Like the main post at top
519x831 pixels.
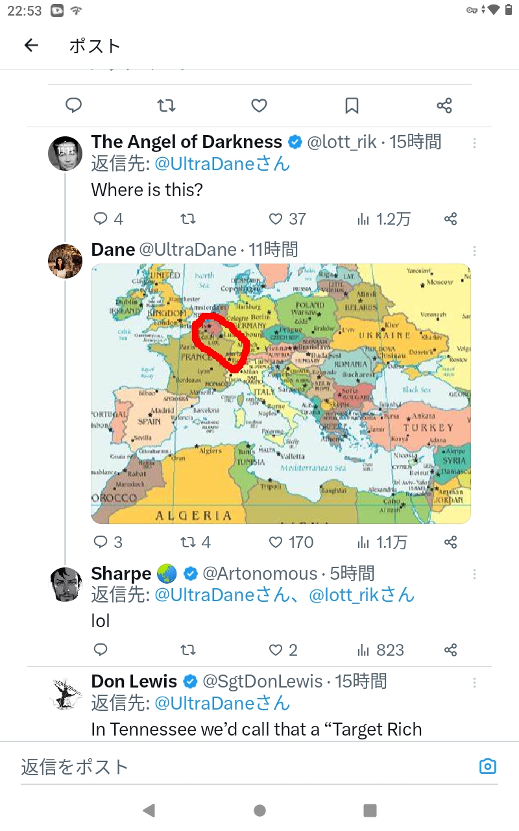point(259,105)
